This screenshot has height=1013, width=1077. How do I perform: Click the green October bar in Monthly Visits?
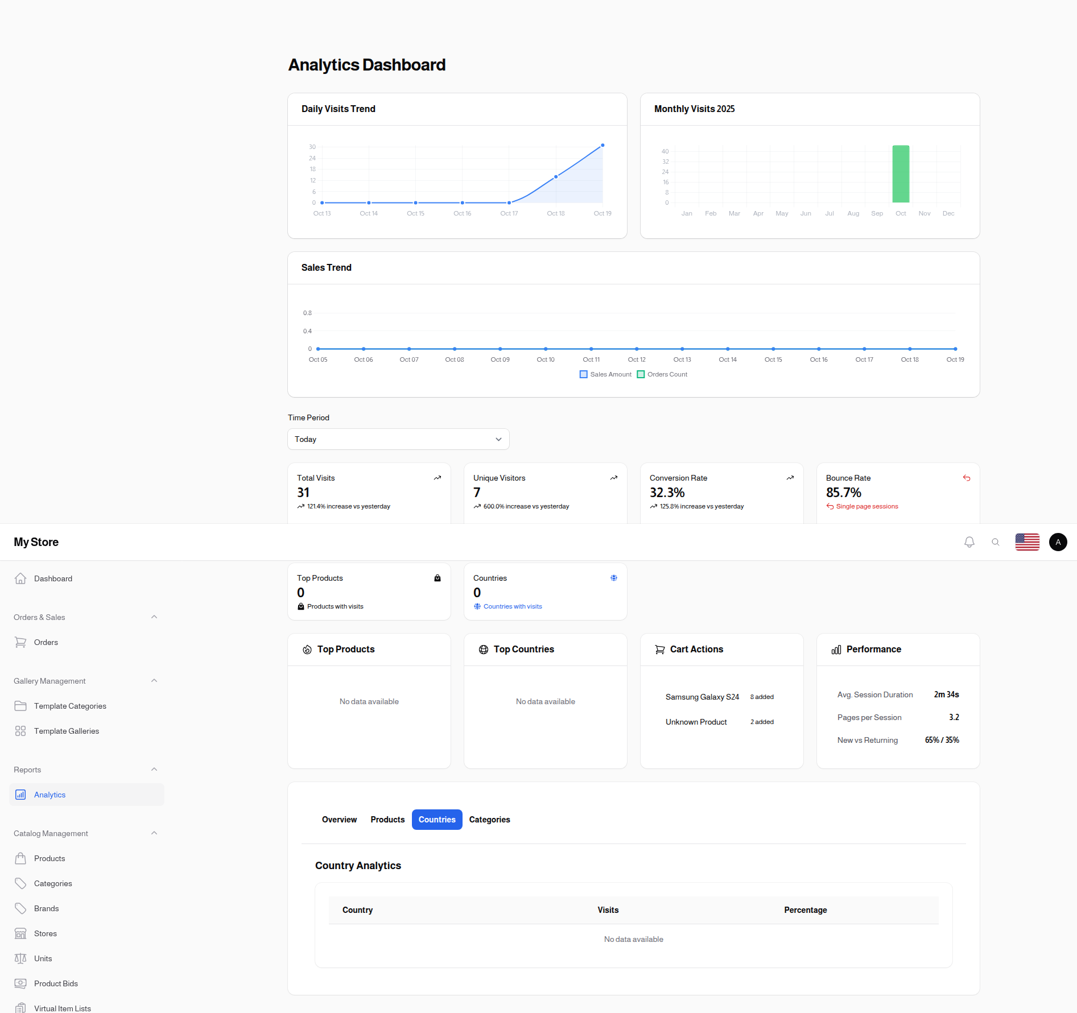click(x=901, y=173)
